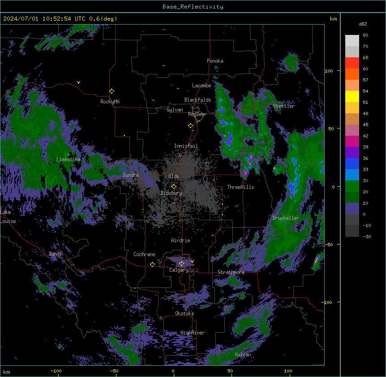Click the Lacombe city label
386x377 pixels.
[x=202, y=86]
